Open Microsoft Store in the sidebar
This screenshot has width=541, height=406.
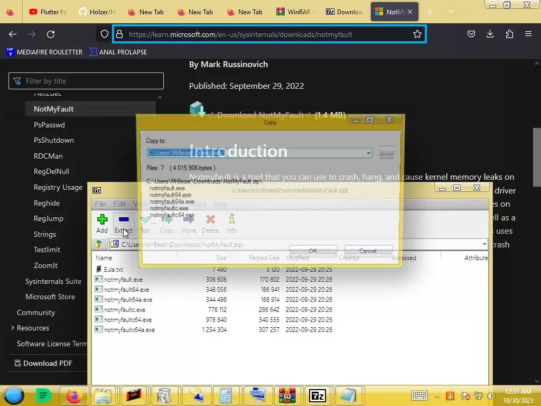[x=50, y=297]
